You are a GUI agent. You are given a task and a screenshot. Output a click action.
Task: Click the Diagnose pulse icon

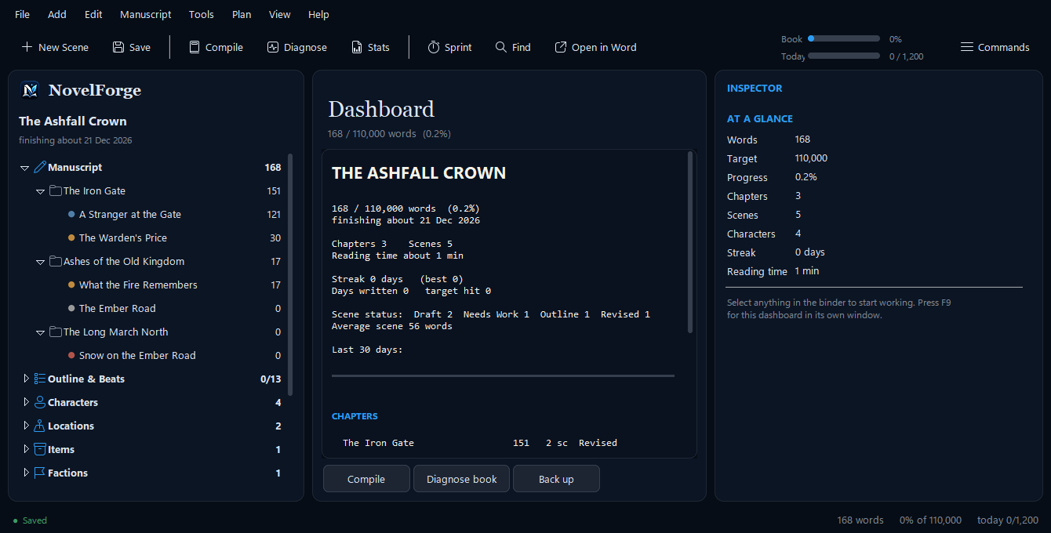[x=273, y=47]
